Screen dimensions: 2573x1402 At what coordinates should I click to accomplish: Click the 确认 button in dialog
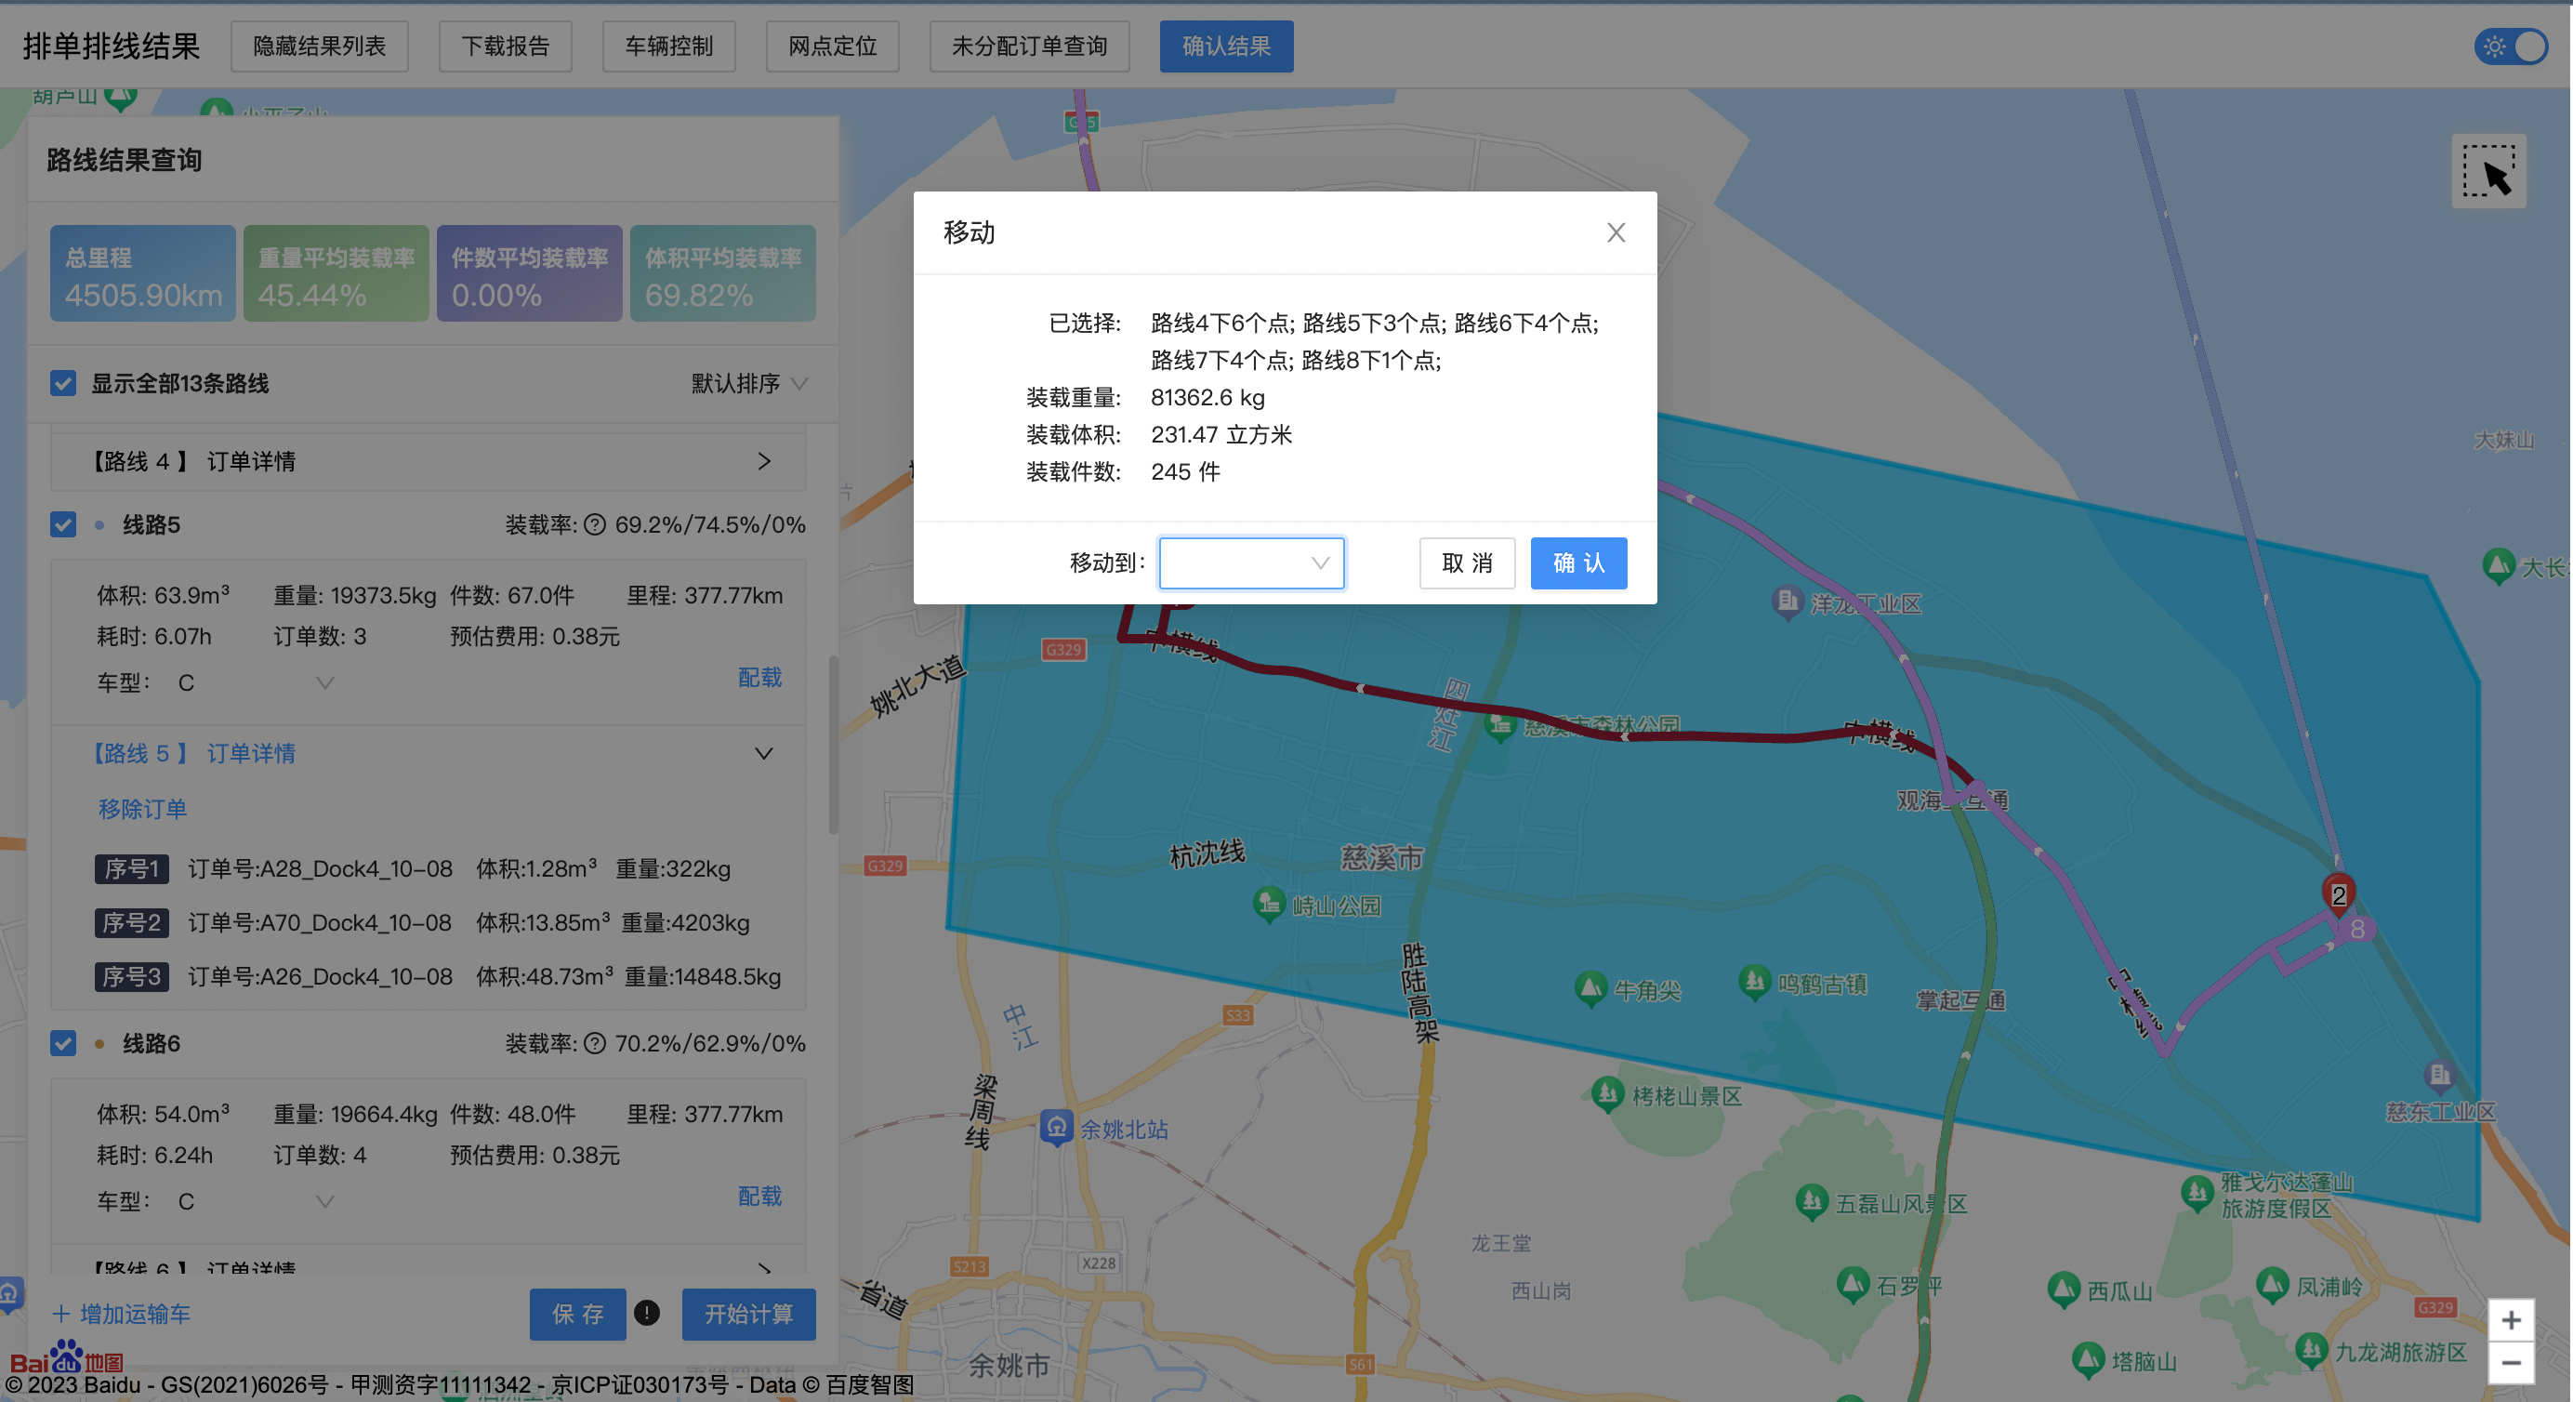[x=1578, y=562]
